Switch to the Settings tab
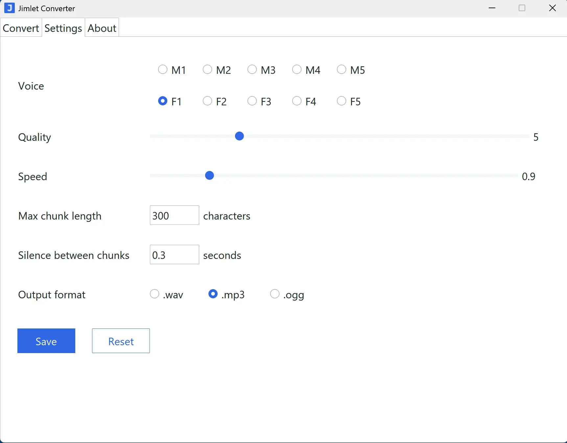The width and height of the screenshot is (567, 443). 63,28
